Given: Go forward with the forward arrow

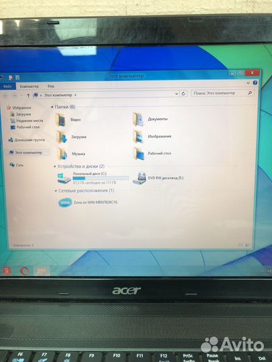Looking at the screenshot, I should (x=14, y=95).
